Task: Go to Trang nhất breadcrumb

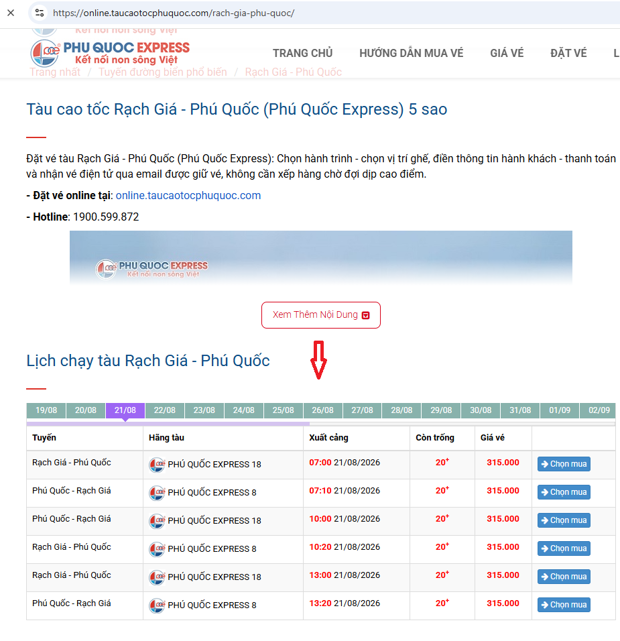Action: pyautogui.click(x=55, y=72)
